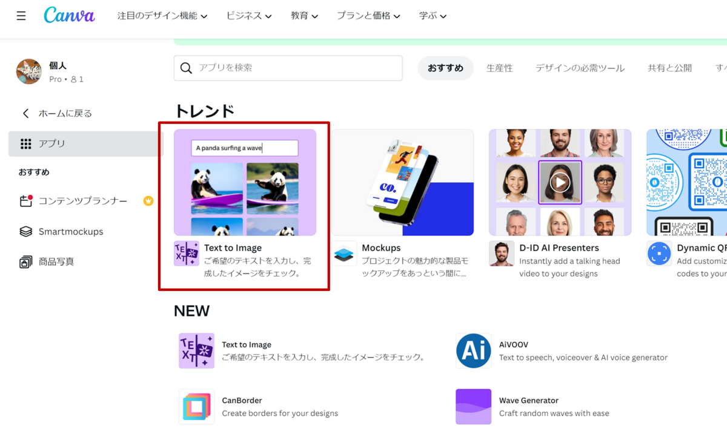
Task: Click the 個人 account name
Action: (x=58, y=65)
